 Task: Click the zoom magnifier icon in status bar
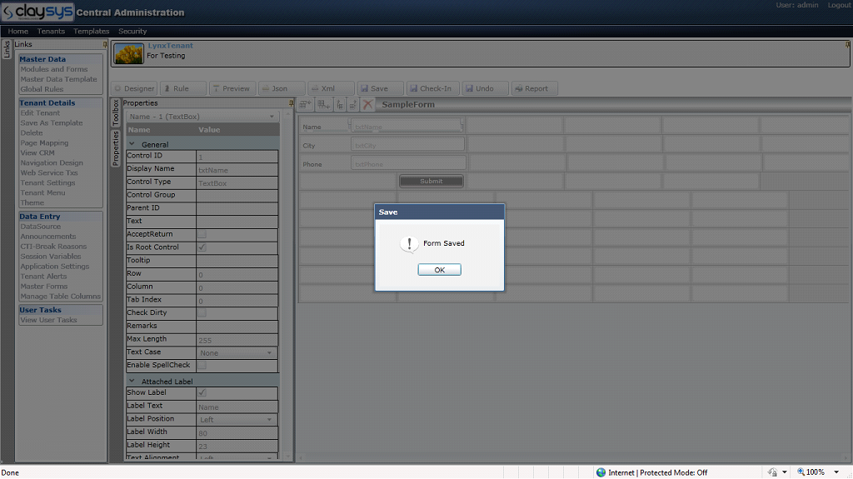[801, 472]
